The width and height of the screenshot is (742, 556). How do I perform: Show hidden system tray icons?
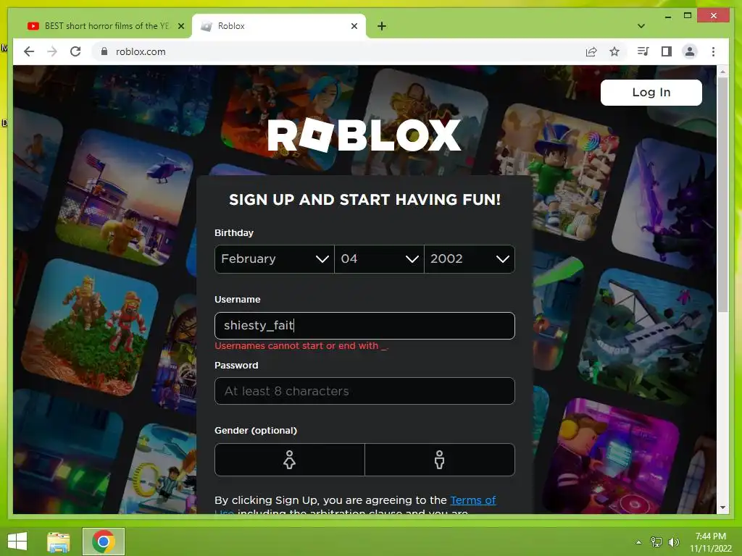tap(639, 542)
